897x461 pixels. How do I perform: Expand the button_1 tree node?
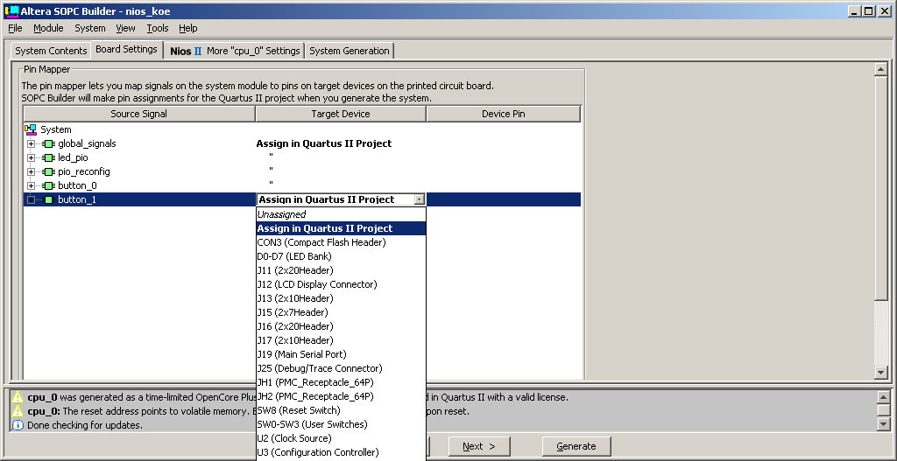(31, 200)
